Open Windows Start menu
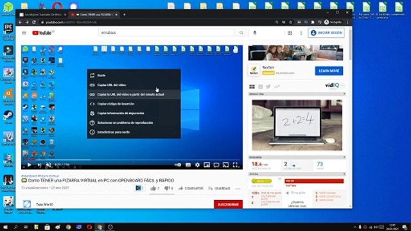Screen dimensions: 411x231 [5, 227]
